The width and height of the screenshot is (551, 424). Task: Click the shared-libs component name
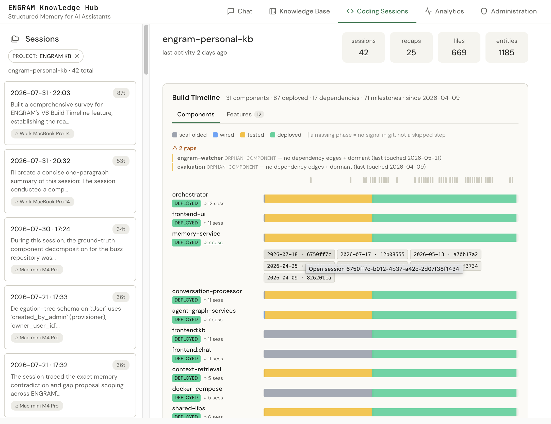pyautogui.click(x=188, y=409)
